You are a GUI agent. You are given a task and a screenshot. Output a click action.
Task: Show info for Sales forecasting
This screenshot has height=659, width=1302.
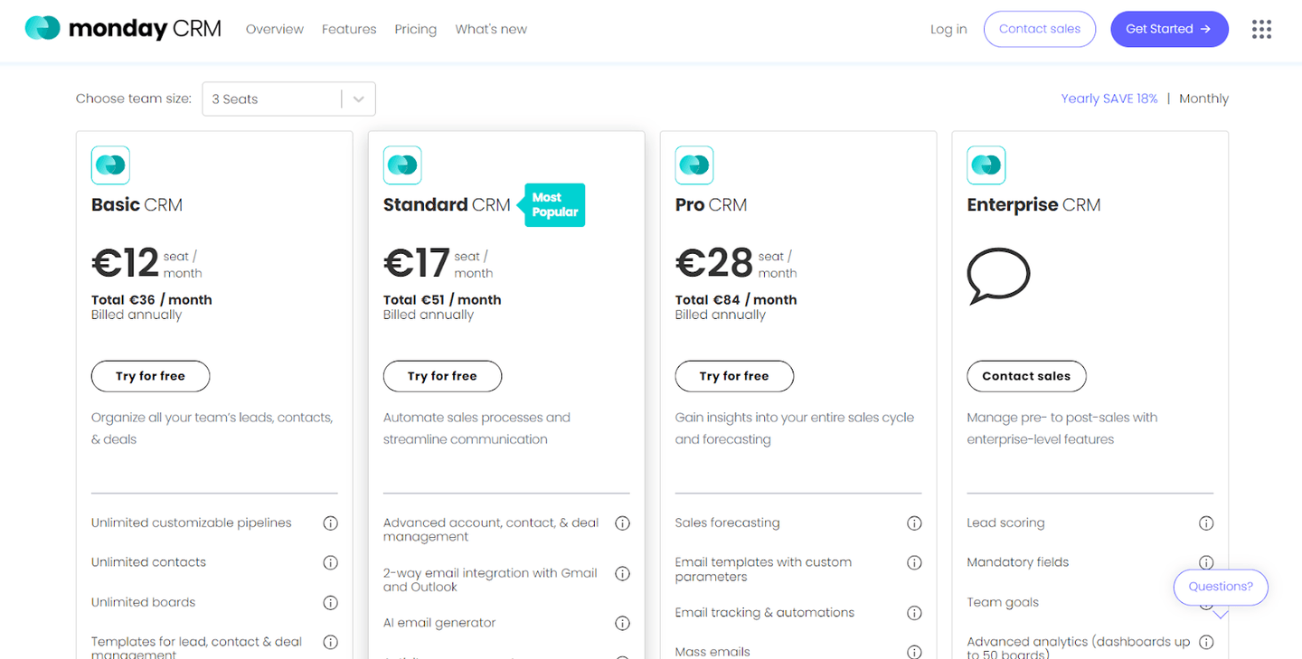click(x=915, y=523)
